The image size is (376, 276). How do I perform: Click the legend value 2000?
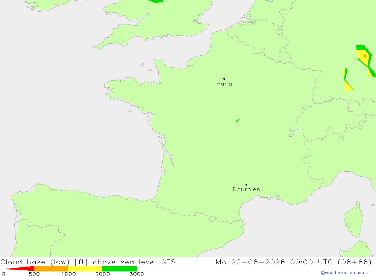point(102,274)
